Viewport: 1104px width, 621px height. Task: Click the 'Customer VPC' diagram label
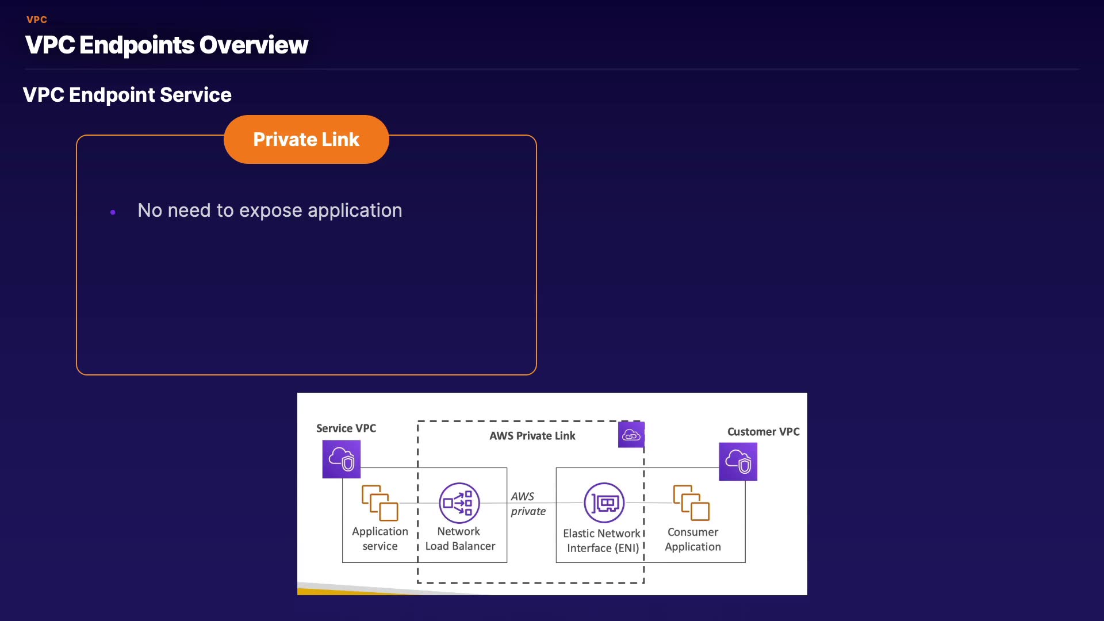coord(763,432)
